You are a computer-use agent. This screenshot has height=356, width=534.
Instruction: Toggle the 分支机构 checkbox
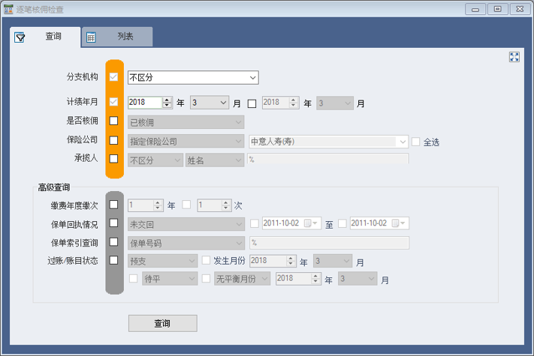[113, 77]
